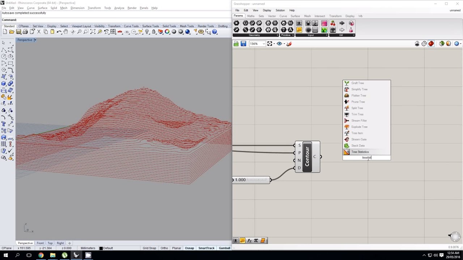Open Rhino Surface menu
Image resolution: width=463 pixels, height=260 pixels.
pyautogui.click(x=42, y=8)
